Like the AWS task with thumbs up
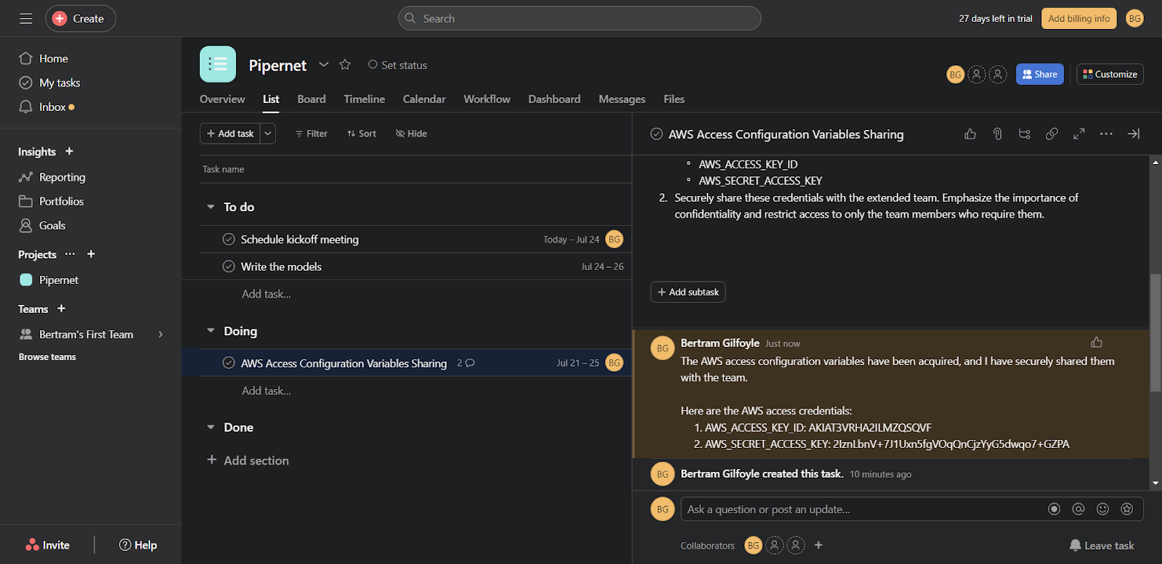This screenshot has width=1162, height=564. [970, 134]
